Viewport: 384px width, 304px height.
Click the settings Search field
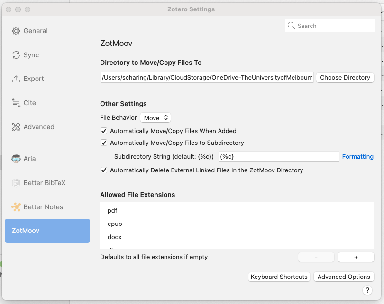(x=329, y=26)
